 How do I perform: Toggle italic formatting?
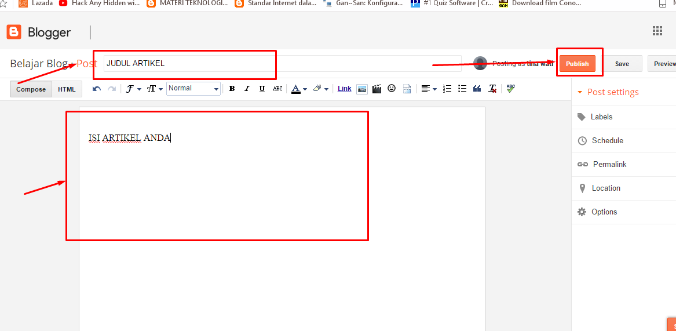(x=247, y=89)
